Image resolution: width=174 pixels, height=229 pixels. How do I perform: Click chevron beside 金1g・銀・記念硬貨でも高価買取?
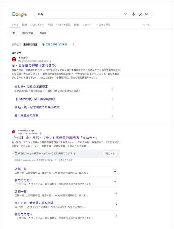[113, 108]
